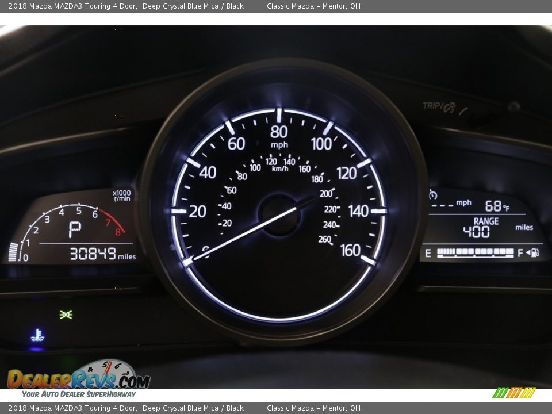Click the 68°F outside temperature display
The height and width of the screenshot is (414, 552).
pos(497,206)
